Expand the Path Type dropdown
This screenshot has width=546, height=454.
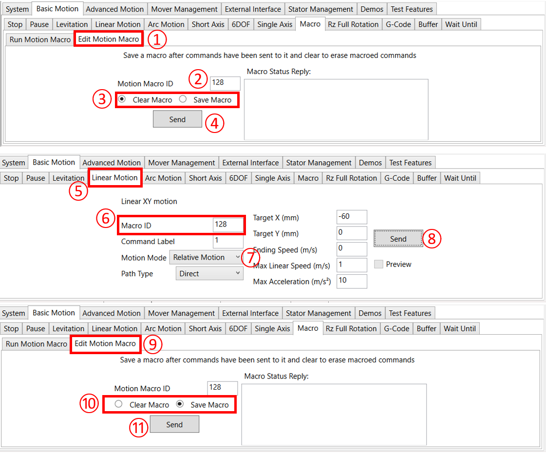[x=209, y=274]
